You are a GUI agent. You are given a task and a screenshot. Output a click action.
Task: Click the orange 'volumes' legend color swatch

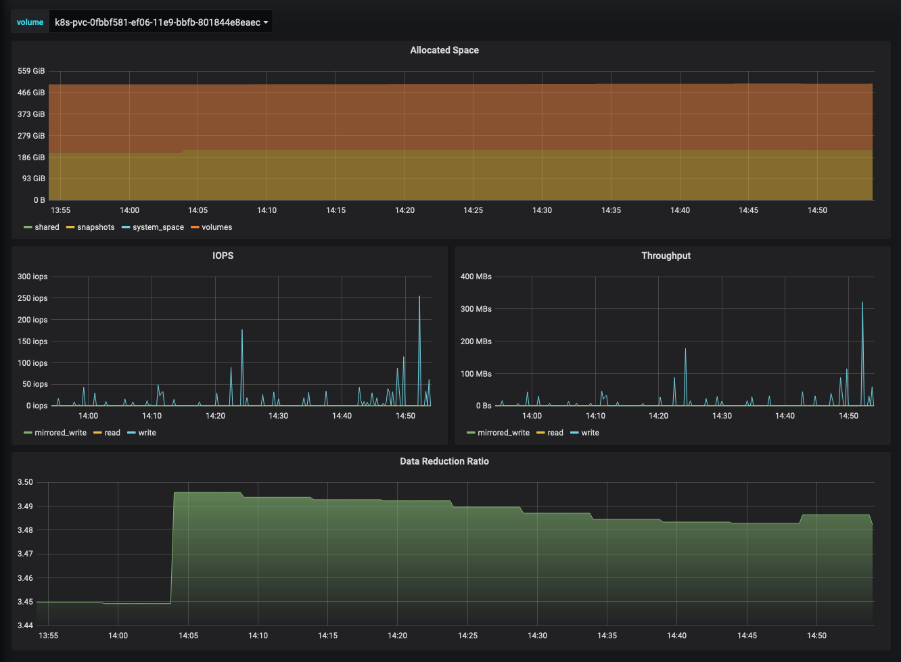tap(195, 227)
